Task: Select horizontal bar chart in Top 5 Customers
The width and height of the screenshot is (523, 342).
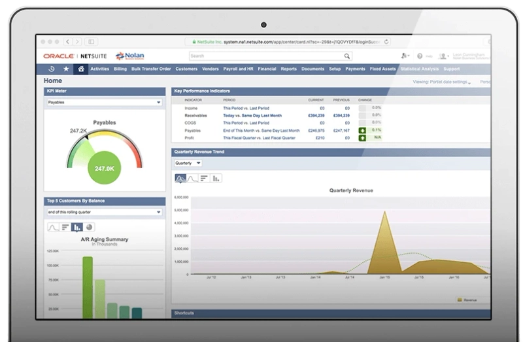Action: click(65, 227)
